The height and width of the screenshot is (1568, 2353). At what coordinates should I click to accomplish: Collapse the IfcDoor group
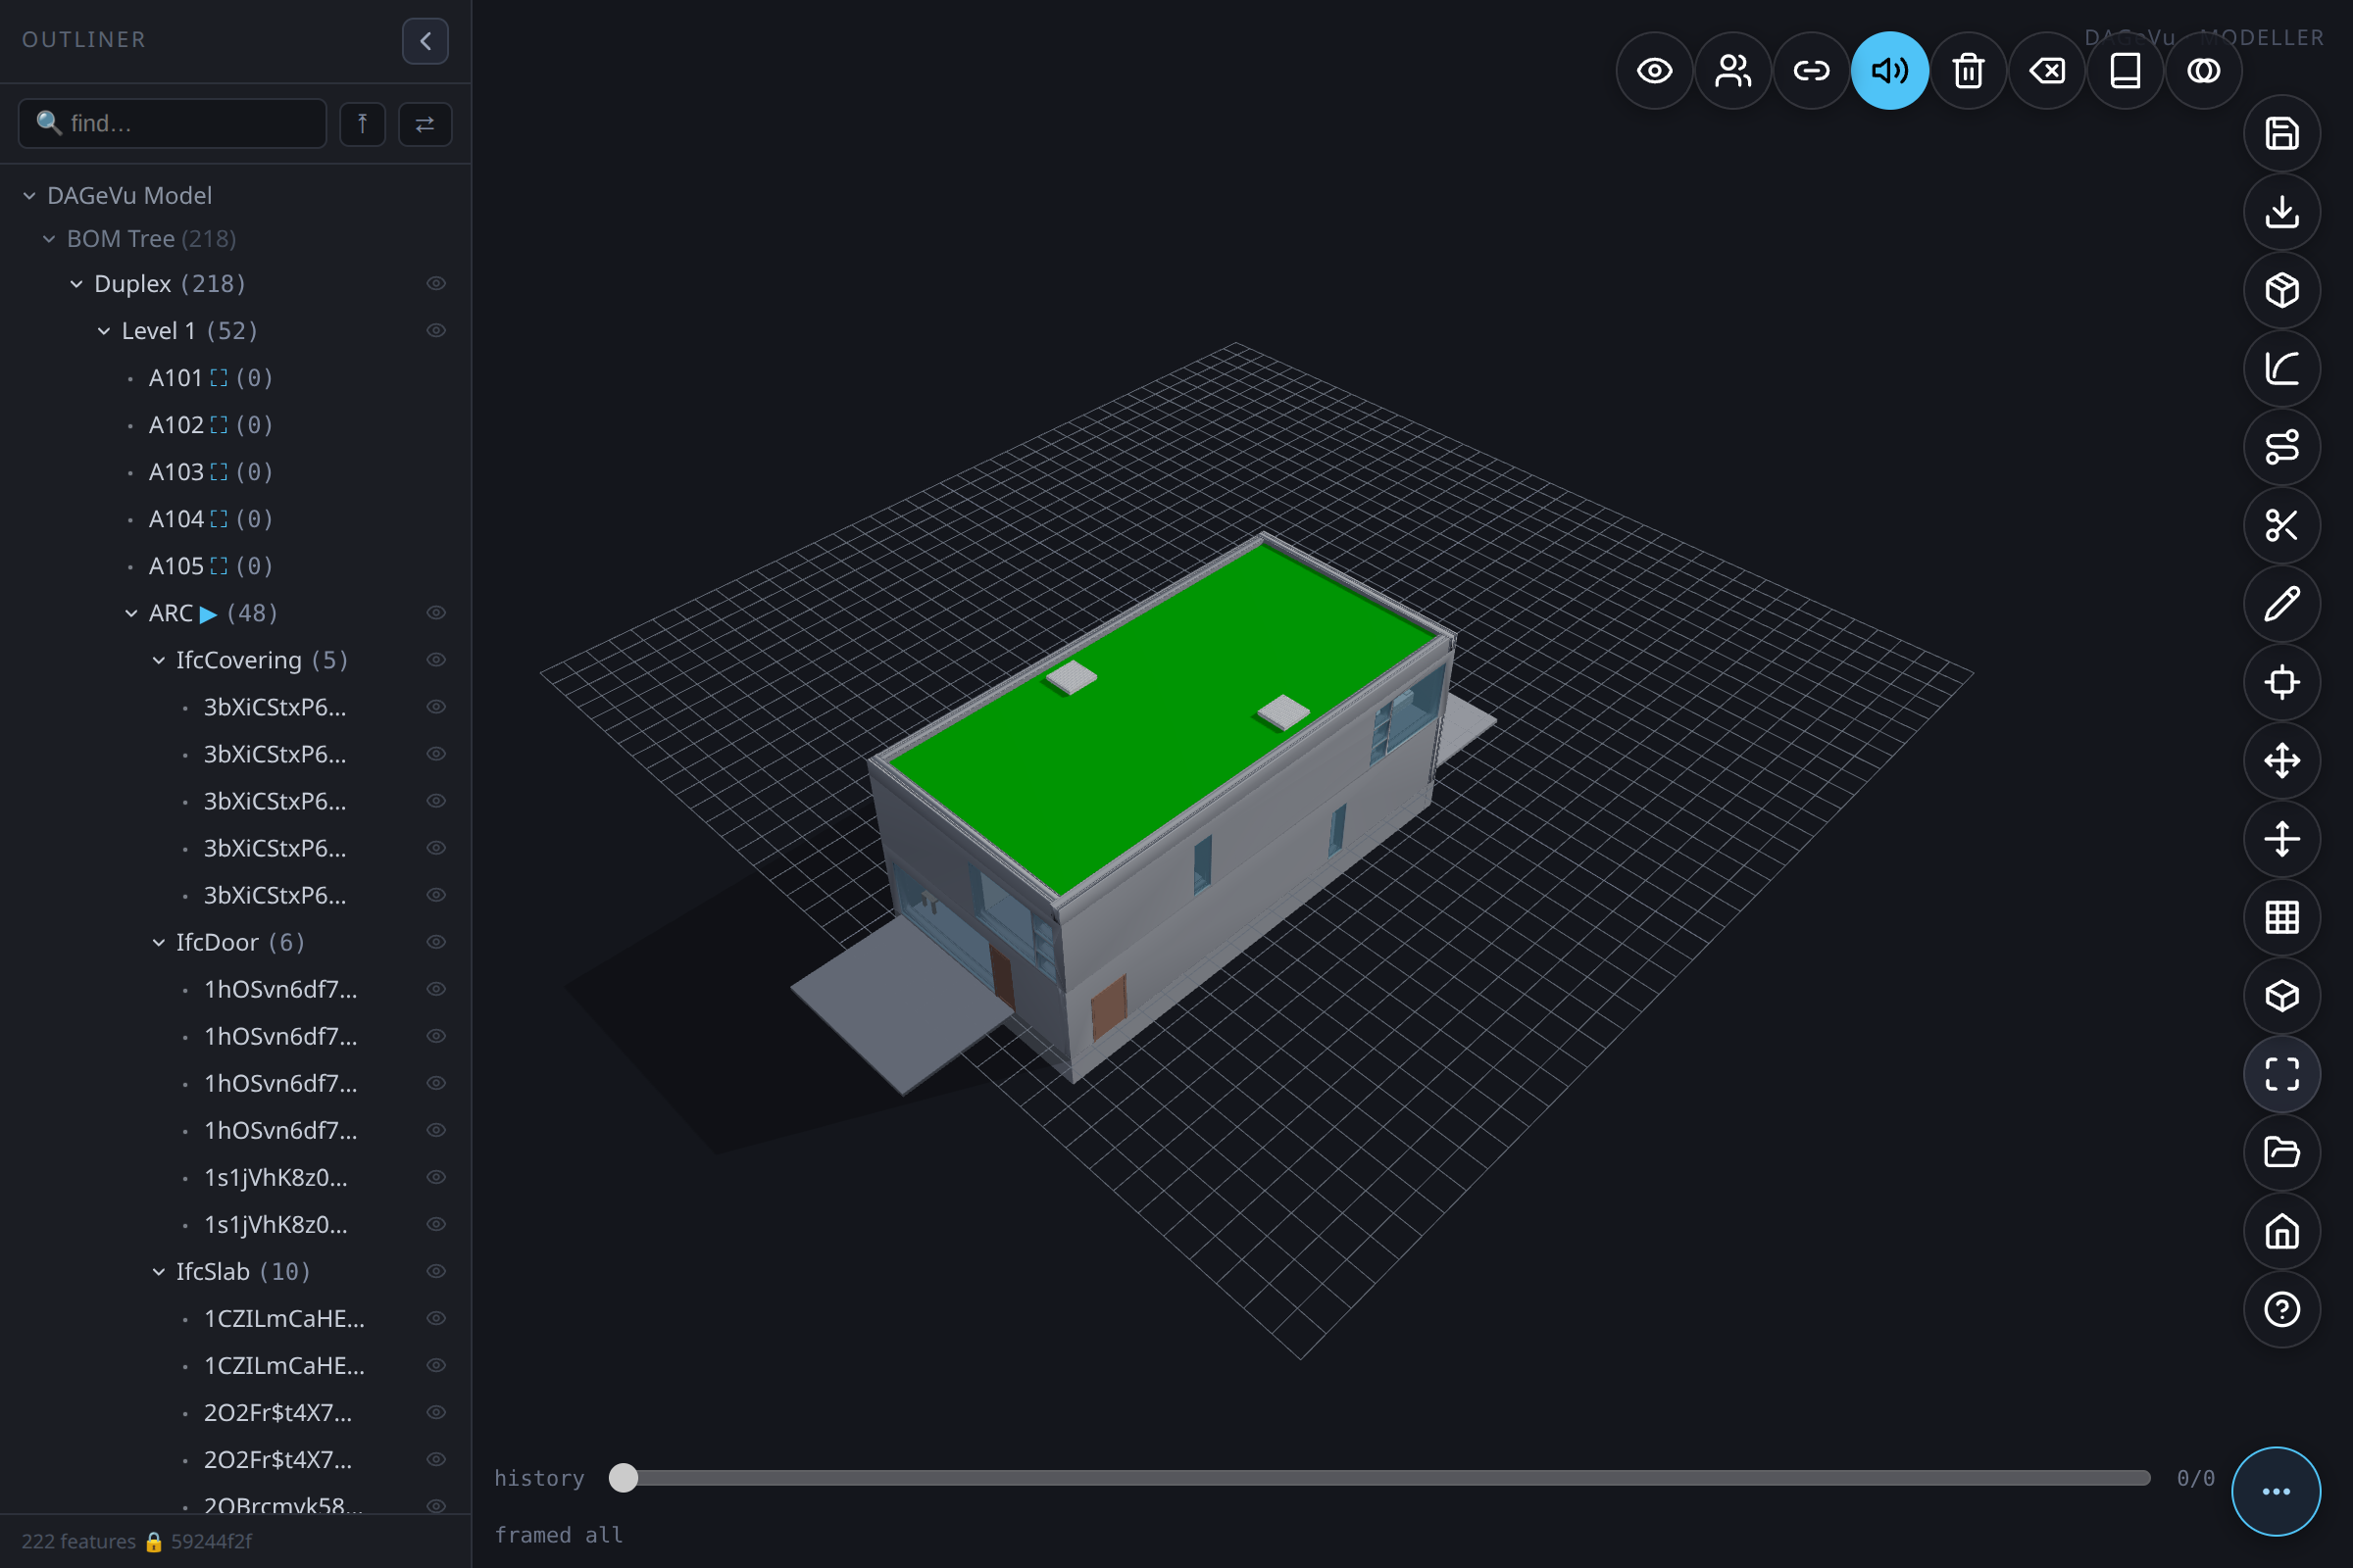(x=158, y=942)
